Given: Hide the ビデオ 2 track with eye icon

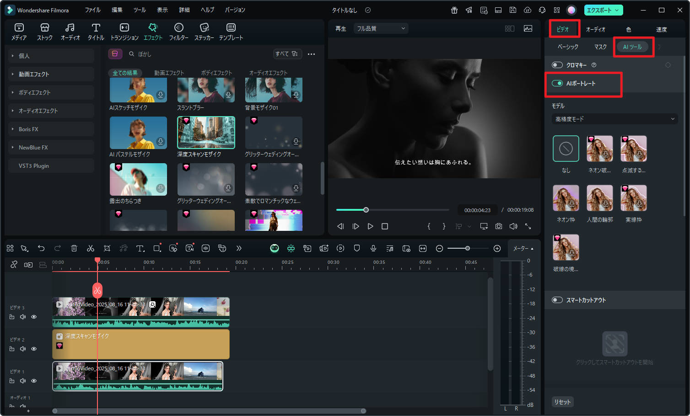Looking at the screenshot, I should (x=34, y=349).
